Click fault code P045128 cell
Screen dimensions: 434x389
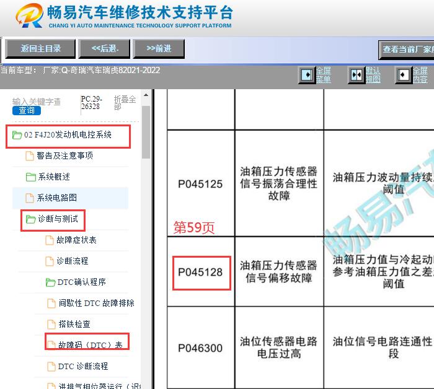click(200, 273)
